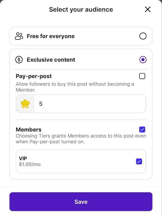Enable the Pay-per-post checkbox
Viewport: 162px width, 216px height.
pos(142,76)
